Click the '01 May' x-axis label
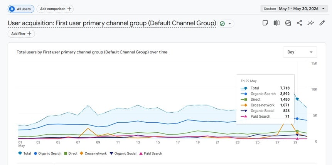Image resolution: width=332 pixels, height=165 pixels. click(x=21, y=144)
